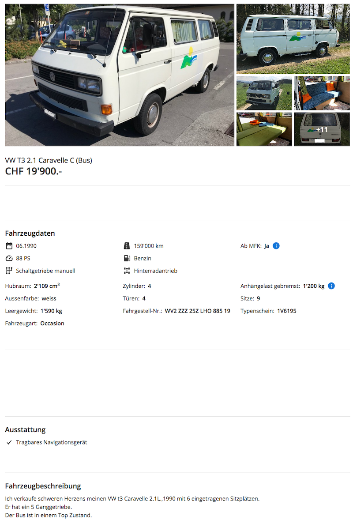Viewport: 353px width, 520px height.
Task: Click the Typenschein number 1V6195
Action: pyautogui.click(x=287, y=311)
